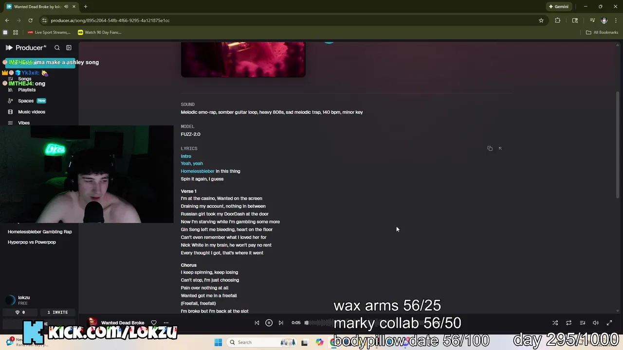623x350 pixels.
Task: Click the browser address bar
Action: [287, 20]
